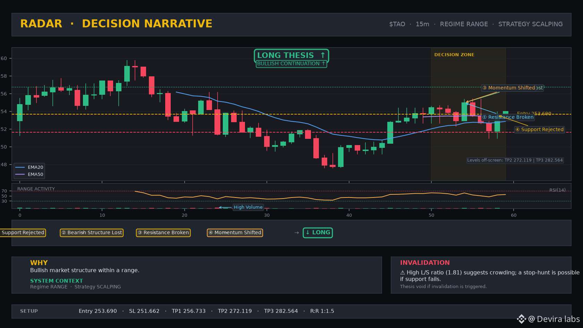Click Entry 253.690 in the setup bar
This screenshot has width=583, height=328.
click(x=98, y=311)
